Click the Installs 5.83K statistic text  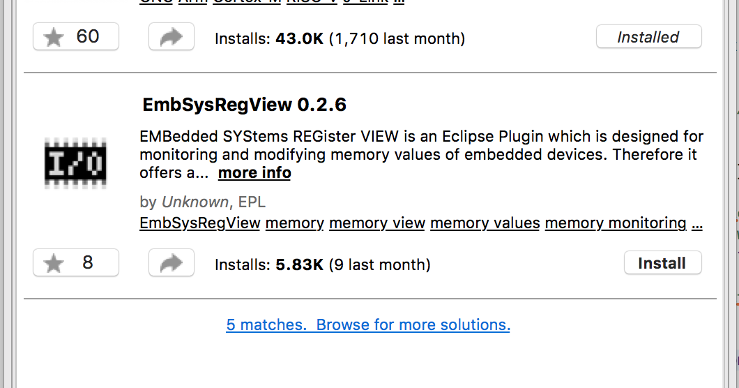(x=322, y=264)
